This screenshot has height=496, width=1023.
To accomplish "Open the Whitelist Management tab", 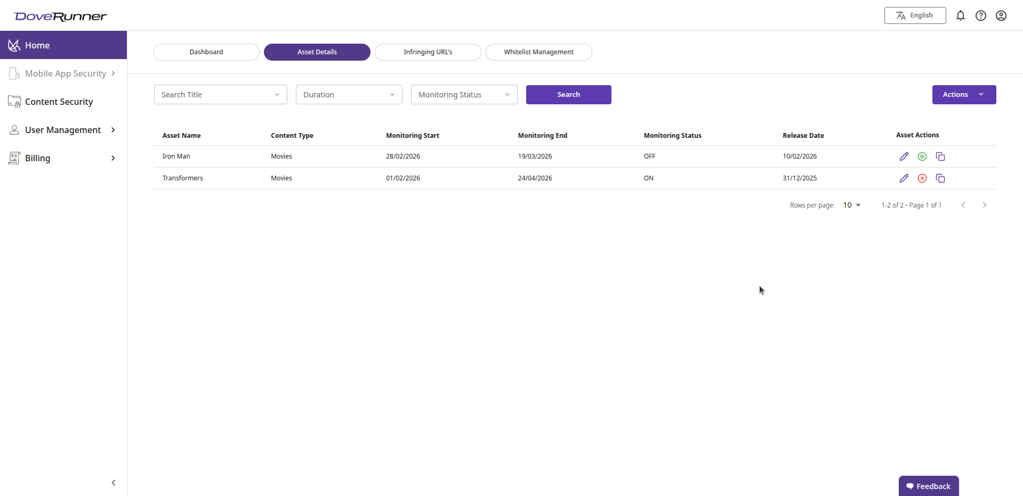I will (x=538, y=52).
